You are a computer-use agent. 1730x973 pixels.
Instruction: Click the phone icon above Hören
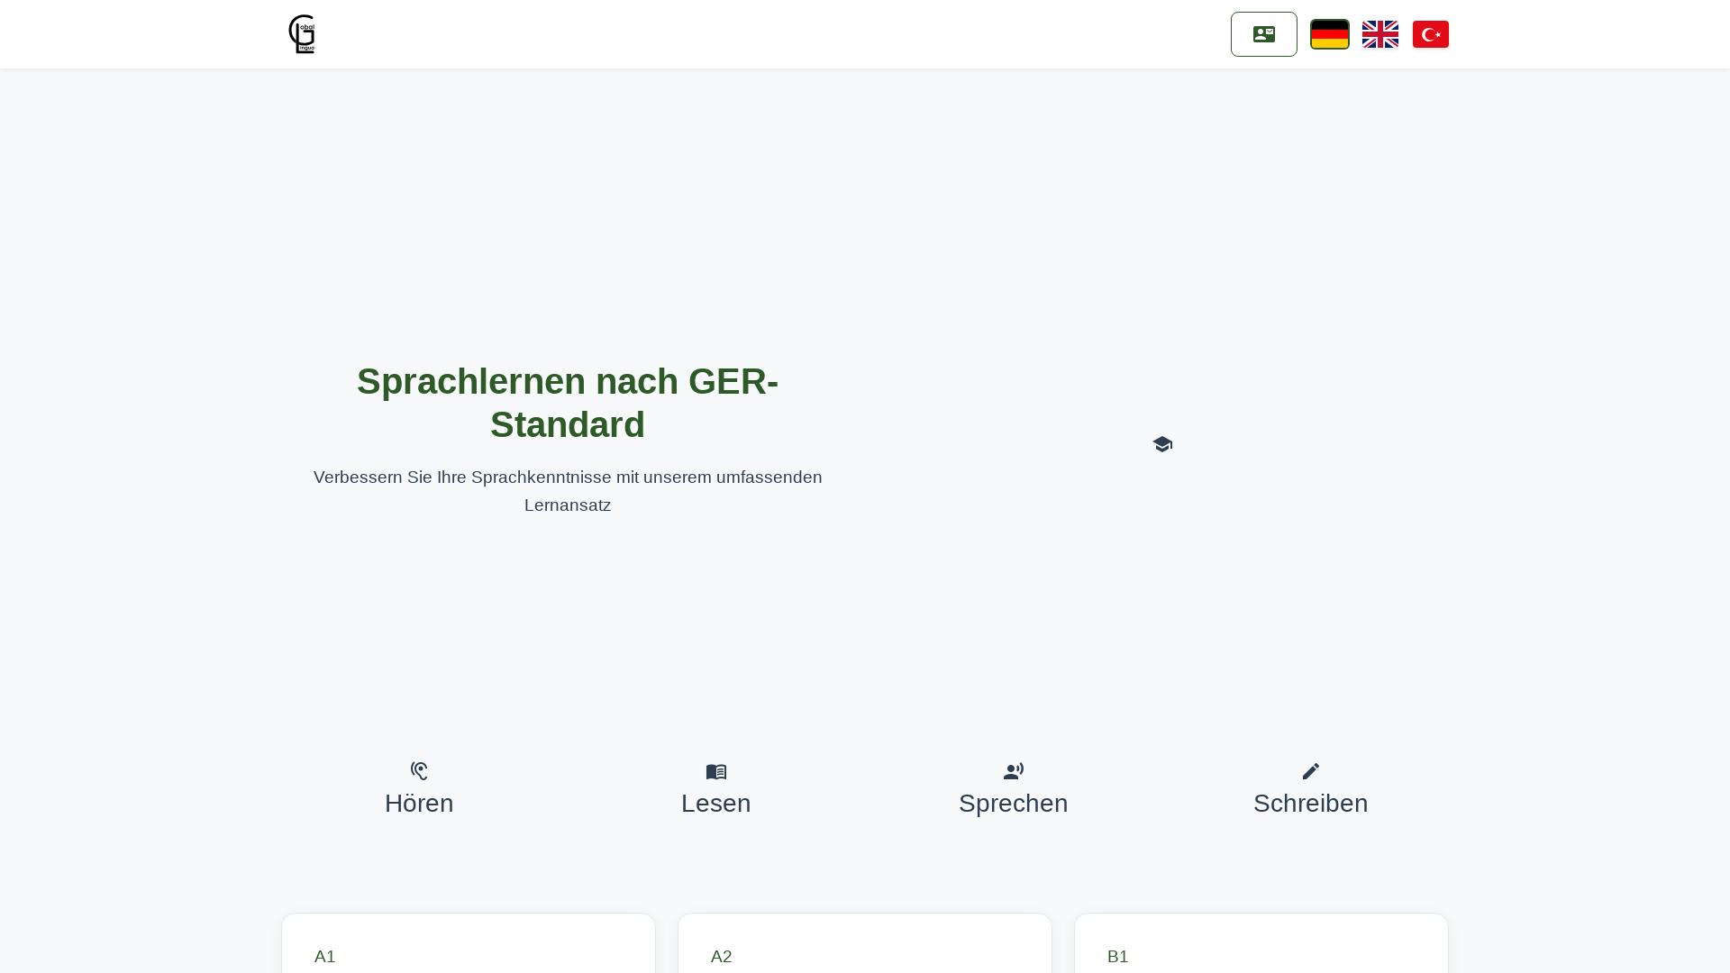click(x=418, y=770)
